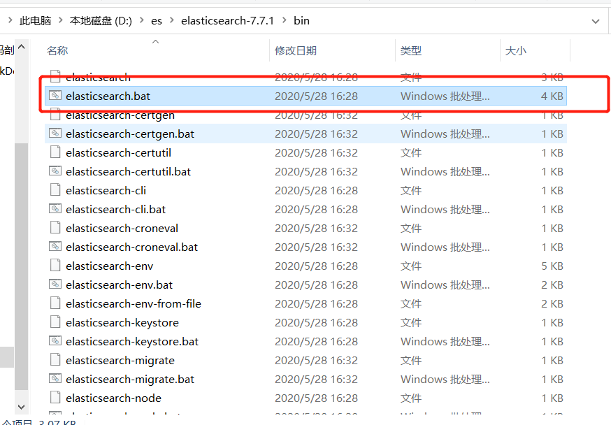The width and height of the screenshot is (611, 425).
Task: Click the 5 KB size of elasticsearch-env
Action: [x=552, y=266]
